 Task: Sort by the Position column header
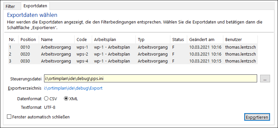pos(29,40)
